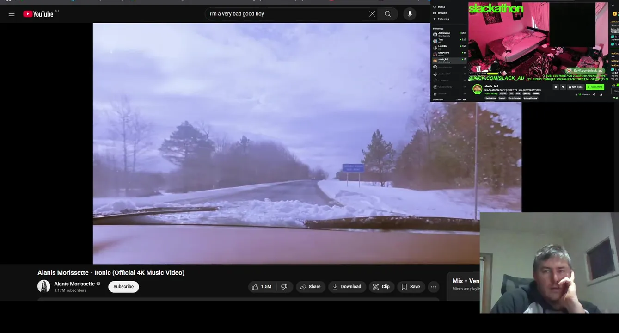Click the Mix playlist panel title
This screenshot has height=333, width=619.
tap(466, 281)
